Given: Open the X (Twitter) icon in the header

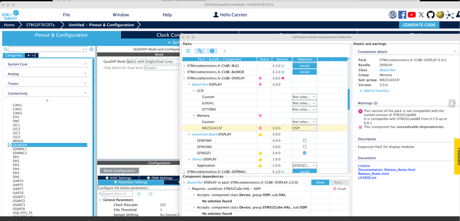Looking at the screenshot, I should (x=421, y=15).
